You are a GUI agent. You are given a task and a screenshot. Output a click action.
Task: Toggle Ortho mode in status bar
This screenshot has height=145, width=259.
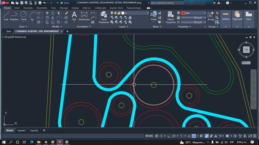169,136
